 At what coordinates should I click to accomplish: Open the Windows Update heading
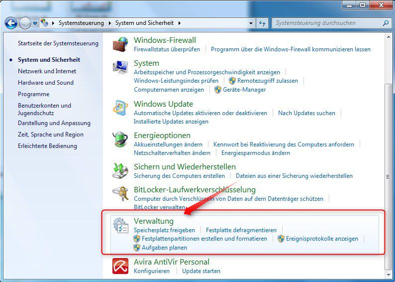click(163, 104)
